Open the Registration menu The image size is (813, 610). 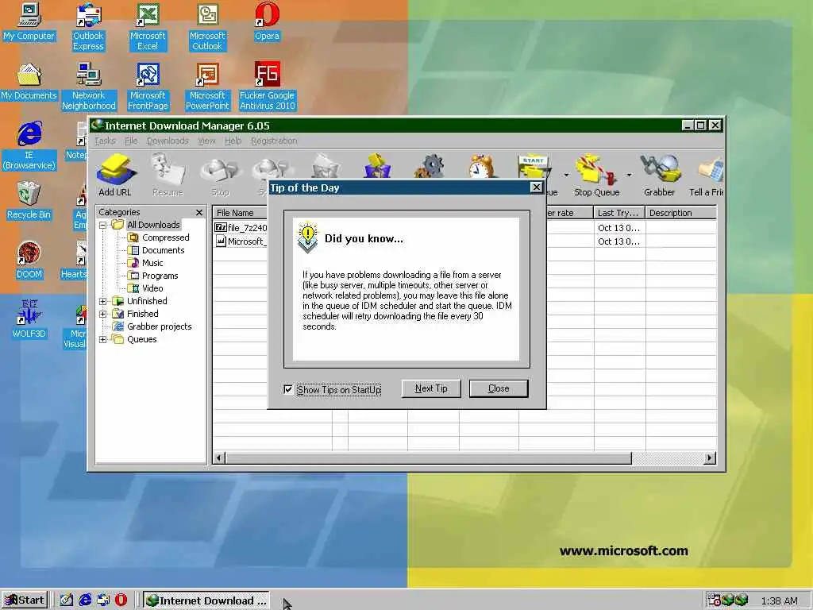274,141
